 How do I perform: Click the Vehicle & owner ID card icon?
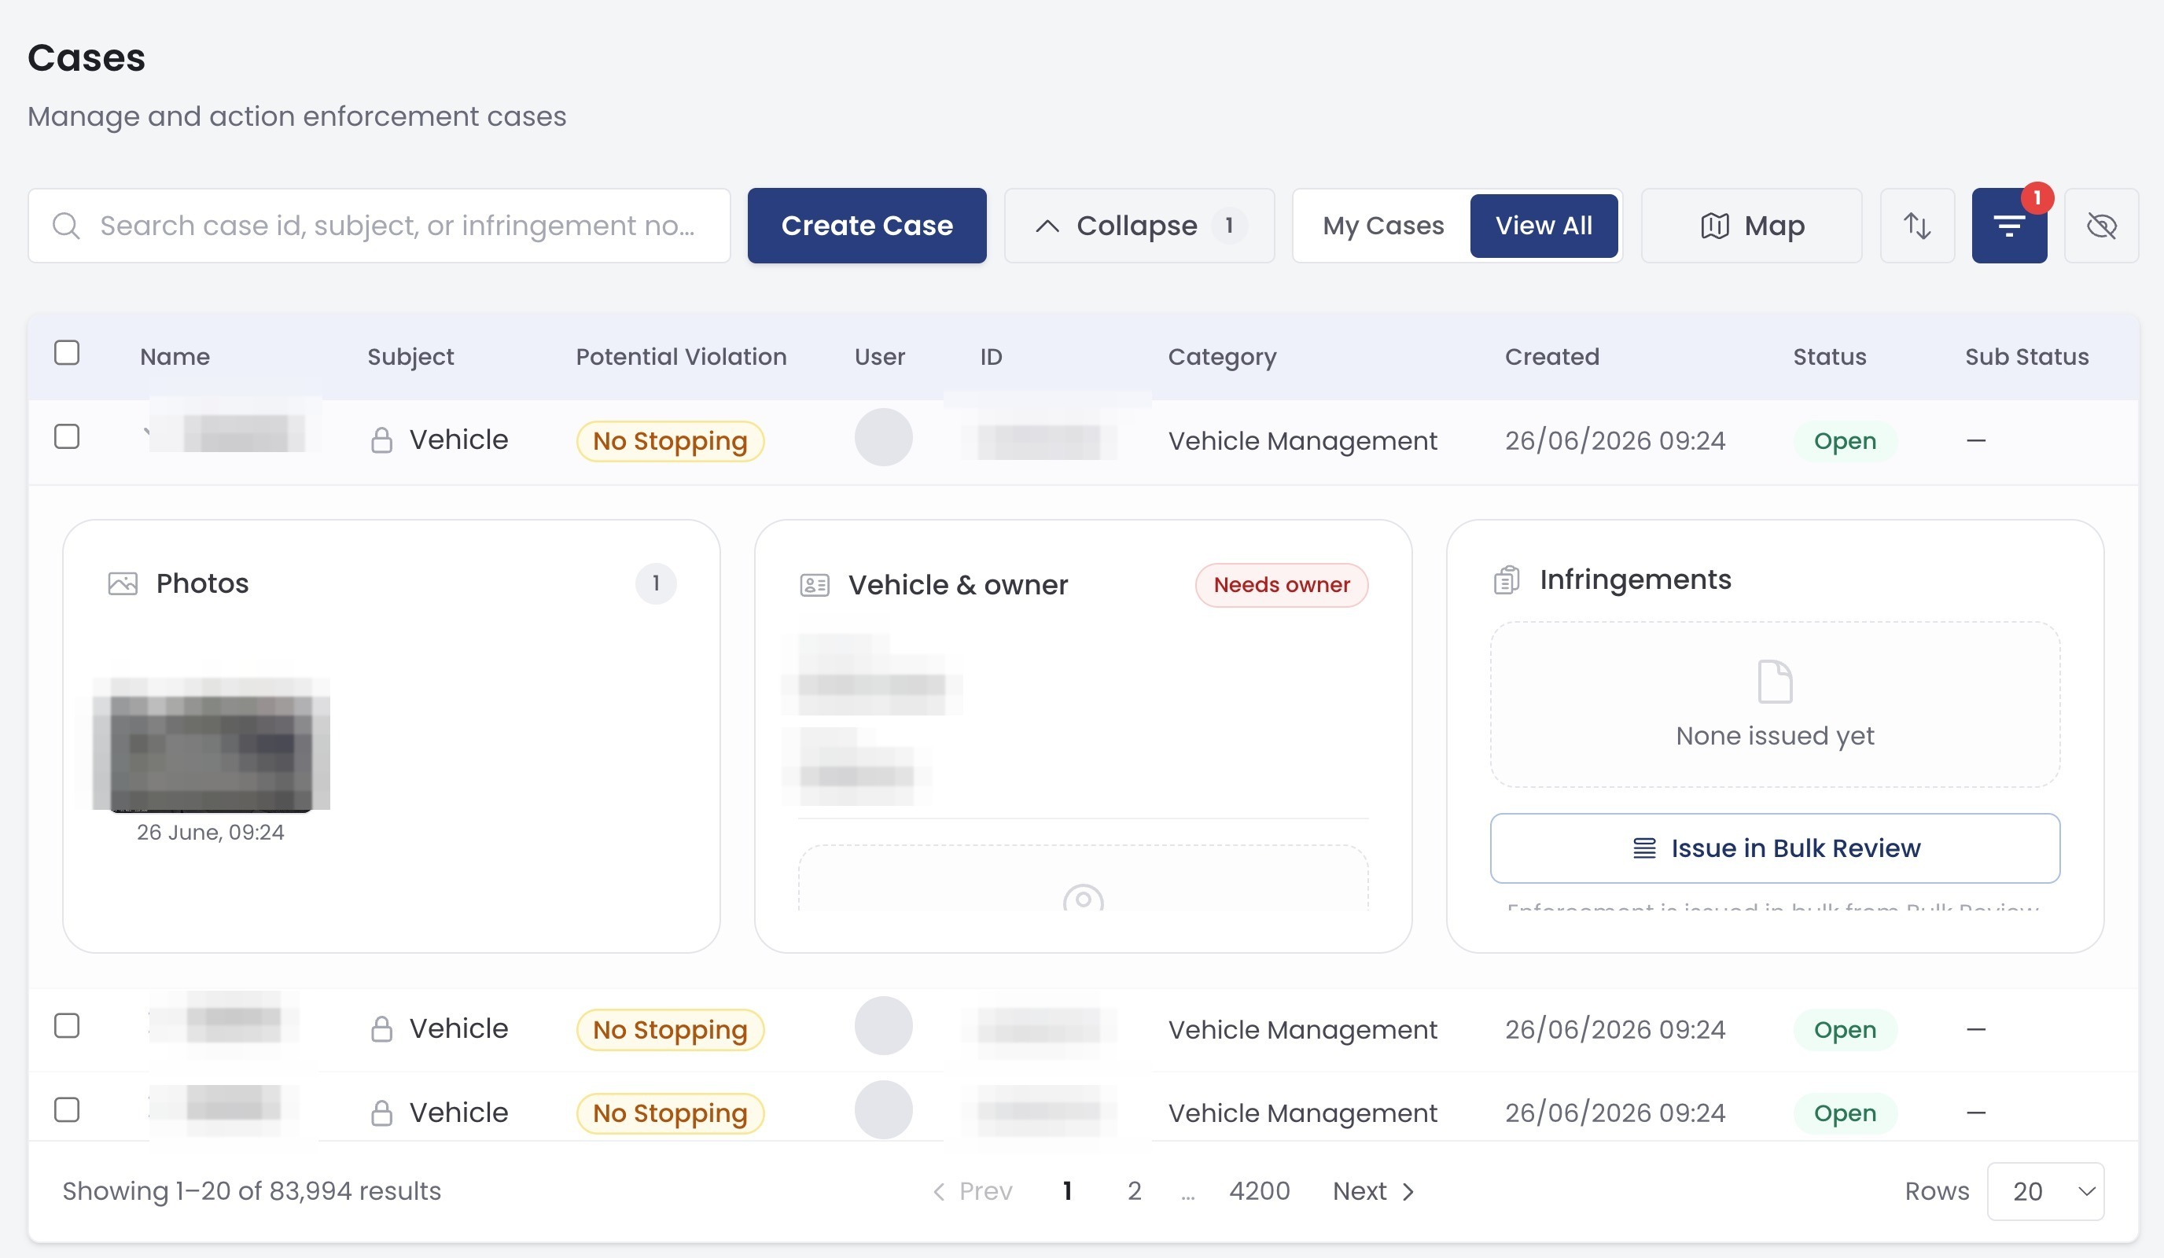[x=814, y=586]
